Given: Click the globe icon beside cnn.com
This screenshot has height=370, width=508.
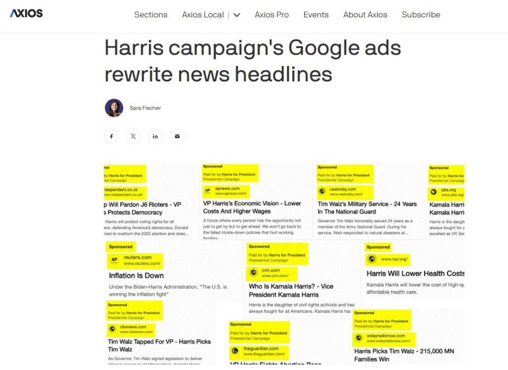Looking at the screenshot, I should 253,273.
